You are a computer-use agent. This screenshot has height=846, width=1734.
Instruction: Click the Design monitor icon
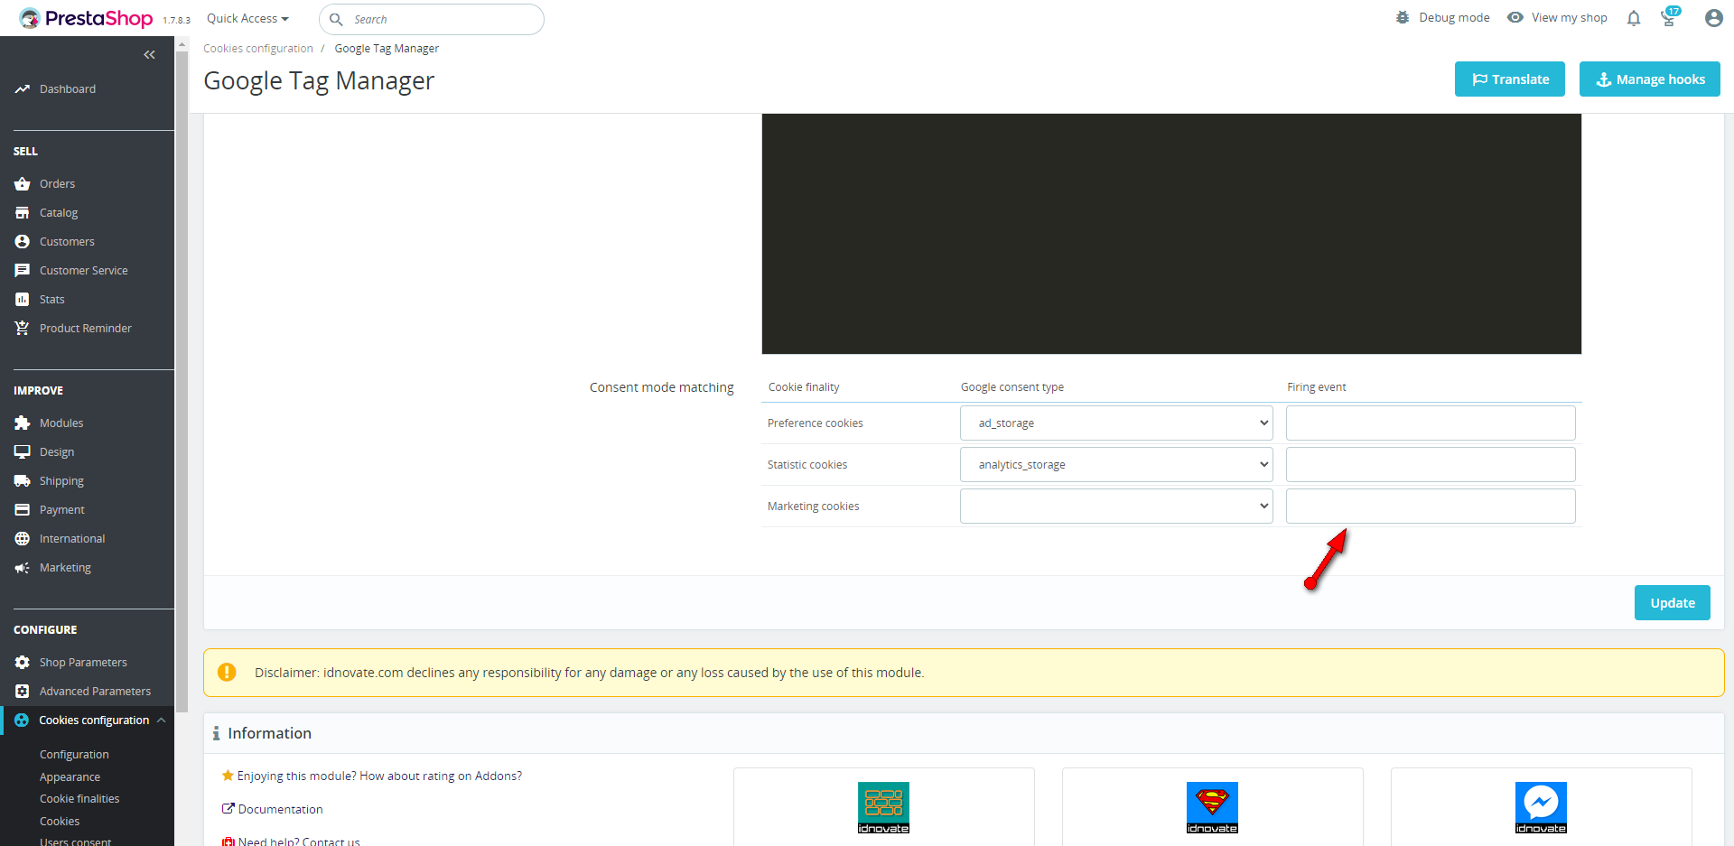(x=23, y=452)
